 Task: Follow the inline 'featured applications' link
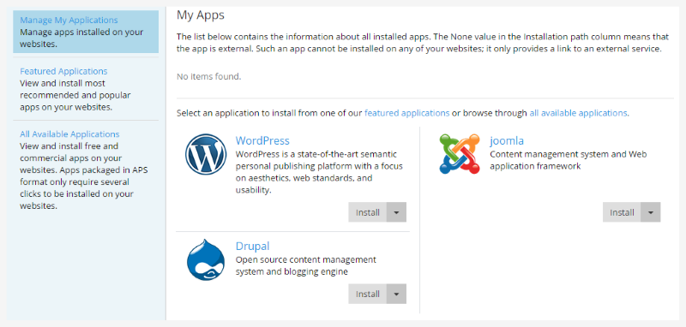point(406,113)
